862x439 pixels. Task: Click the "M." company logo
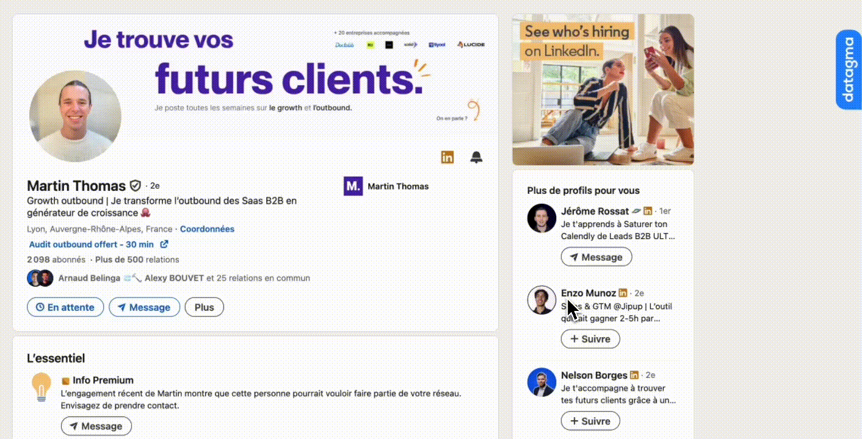[x=353, y=186]
